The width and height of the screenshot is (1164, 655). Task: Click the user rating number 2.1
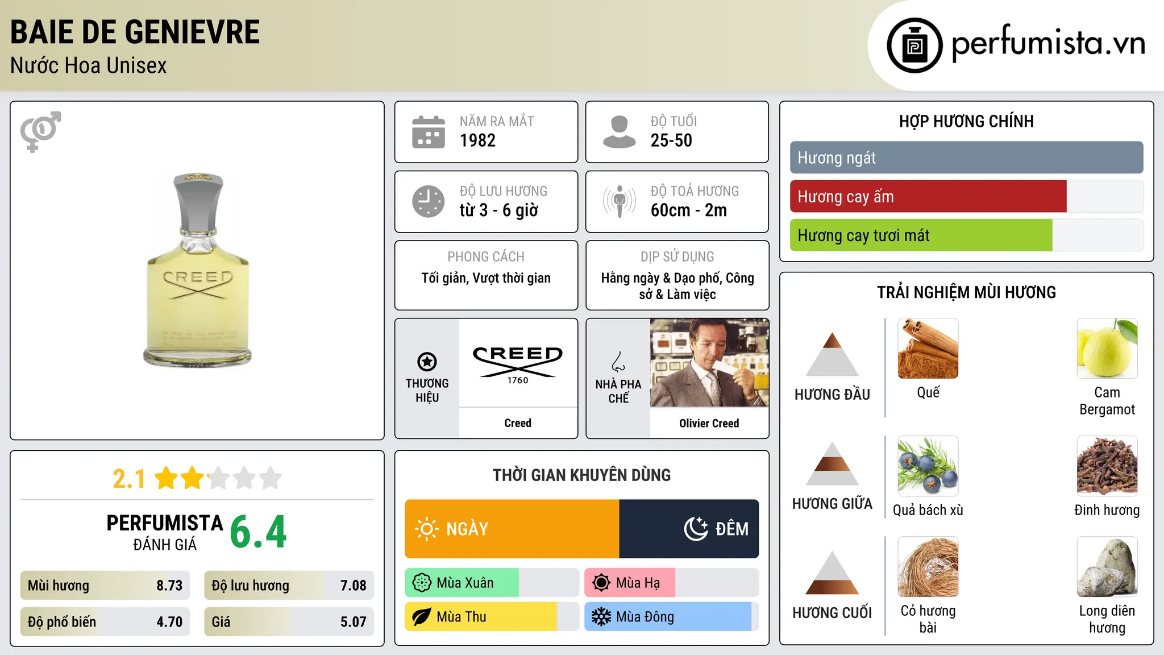pos(129,479)
